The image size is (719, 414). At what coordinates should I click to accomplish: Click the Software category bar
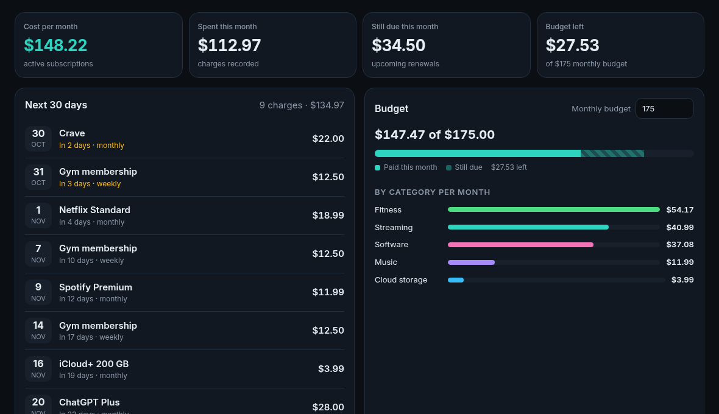click(520, 245)
